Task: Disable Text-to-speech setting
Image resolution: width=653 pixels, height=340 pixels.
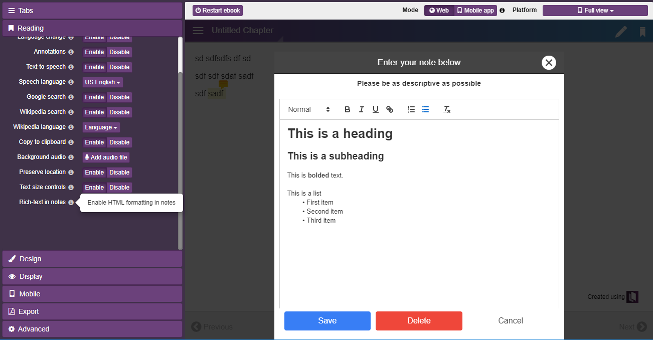Action: pyautogui.click(x=119, y=67)
